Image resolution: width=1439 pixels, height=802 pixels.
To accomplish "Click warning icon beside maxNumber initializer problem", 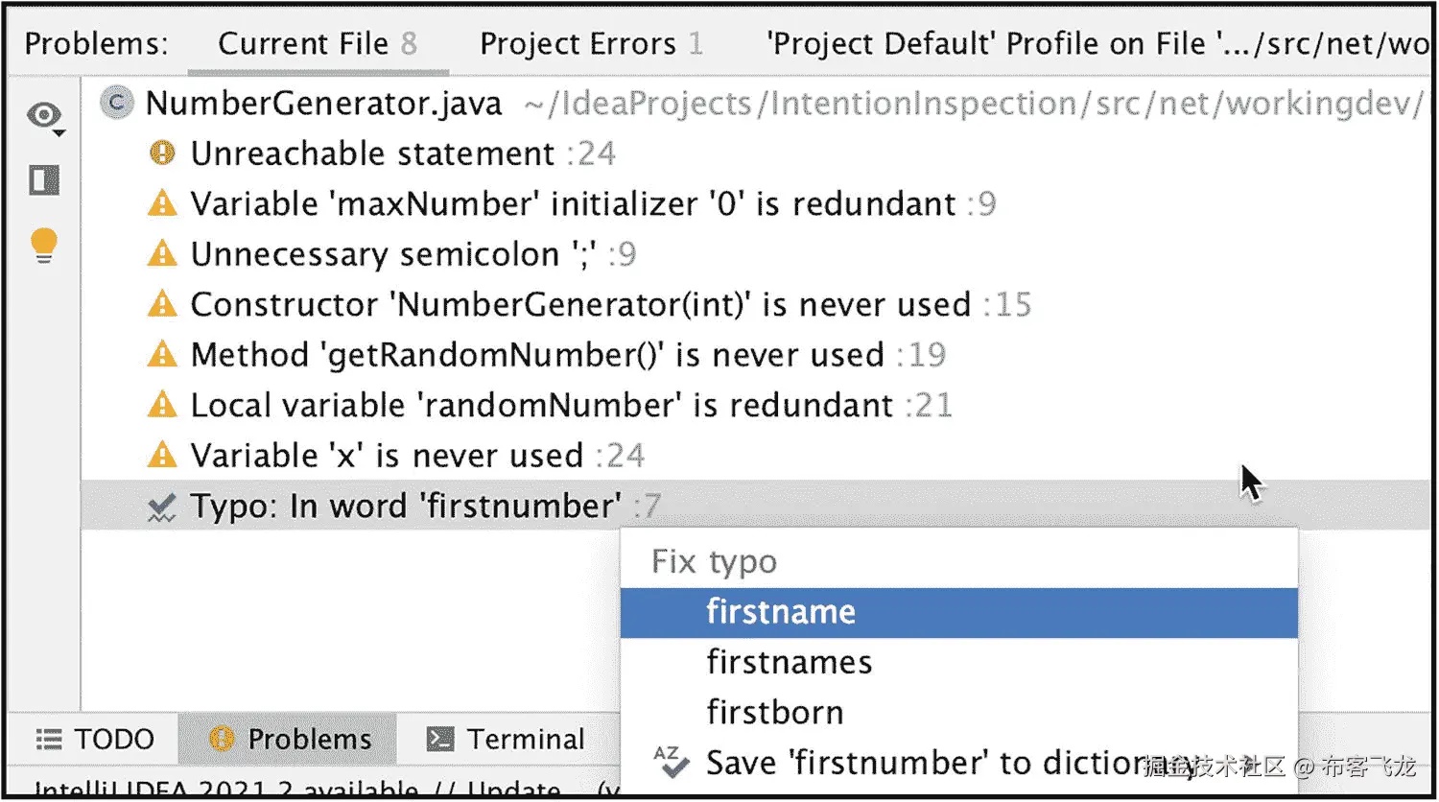I will pos(162,203).
